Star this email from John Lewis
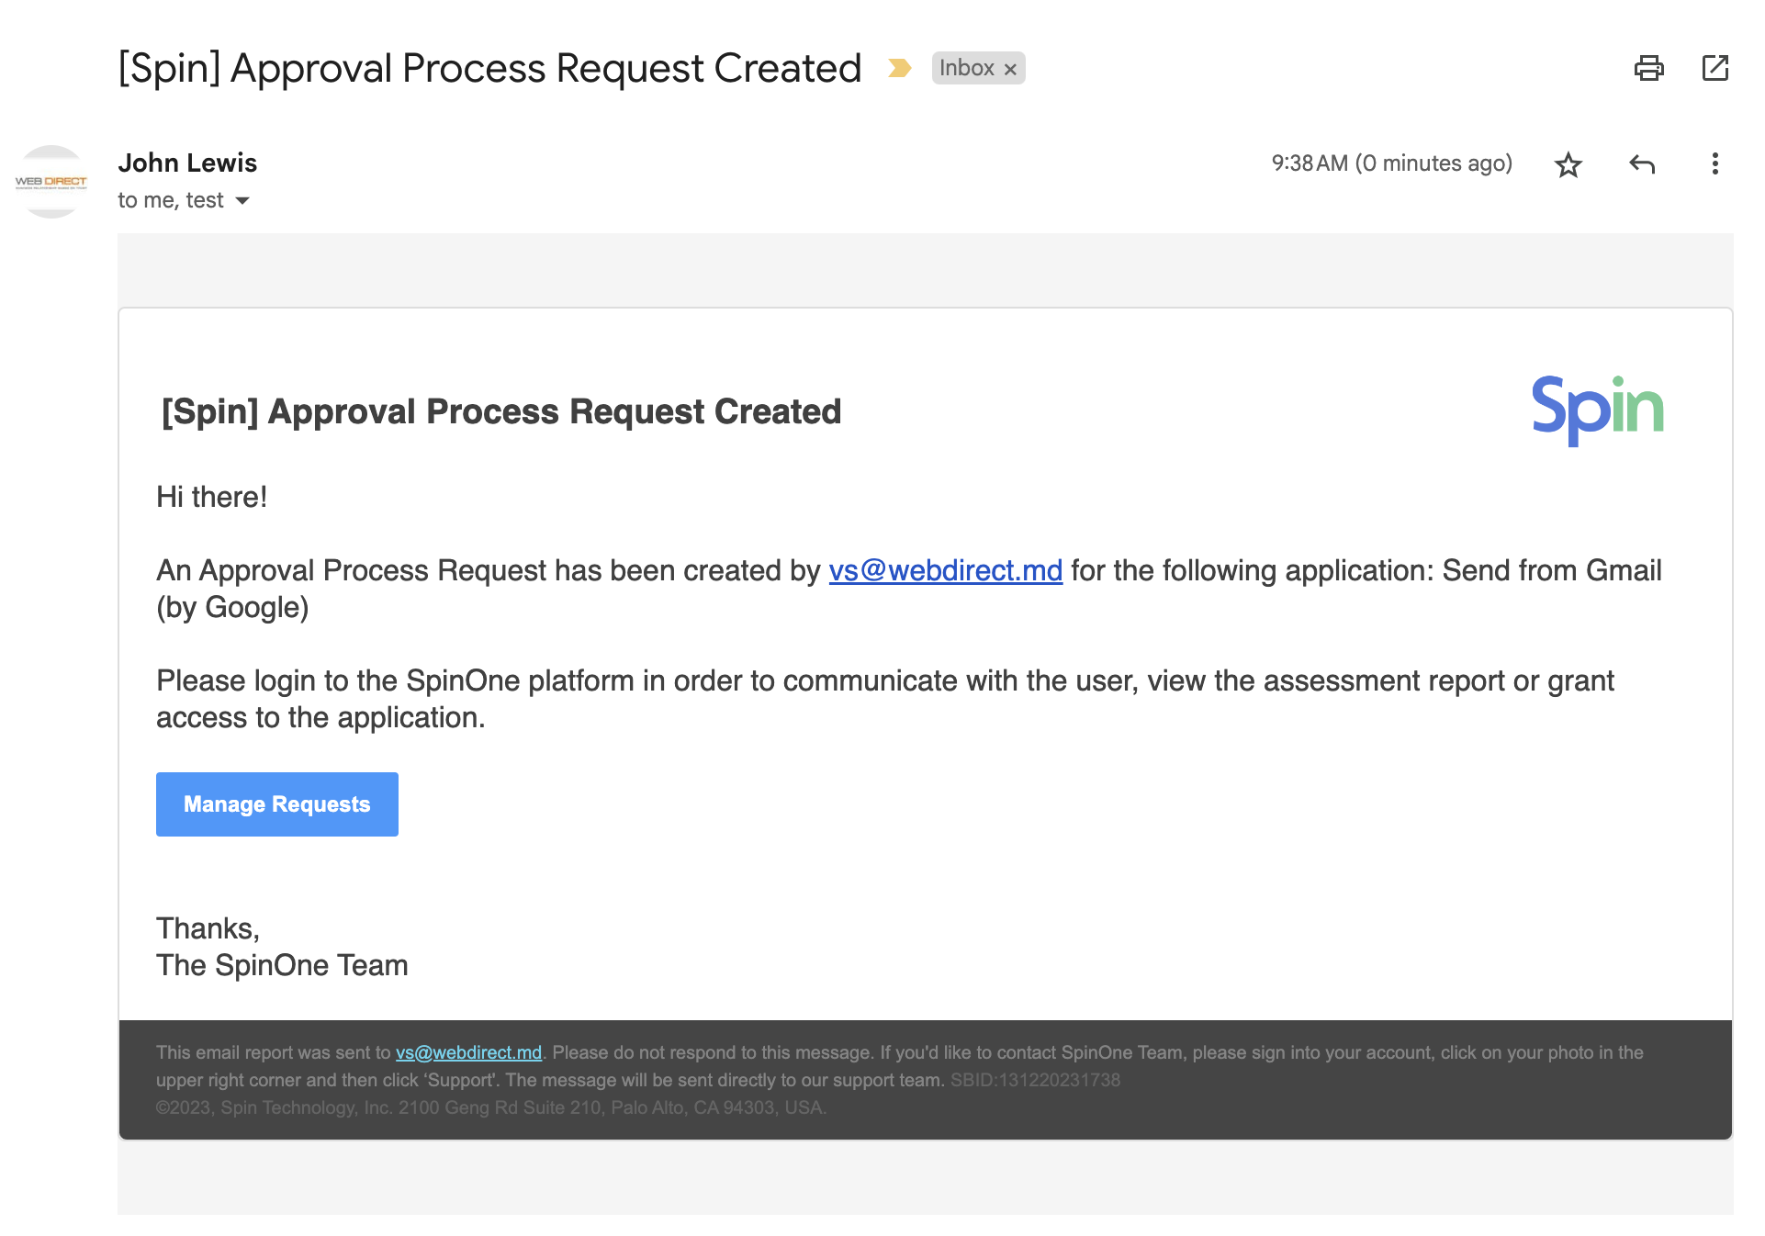 [x=1568, y=164]
